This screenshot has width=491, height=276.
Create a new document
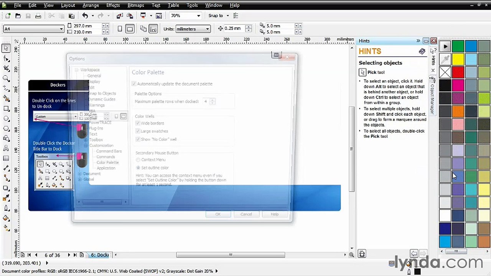pos(8,16)
